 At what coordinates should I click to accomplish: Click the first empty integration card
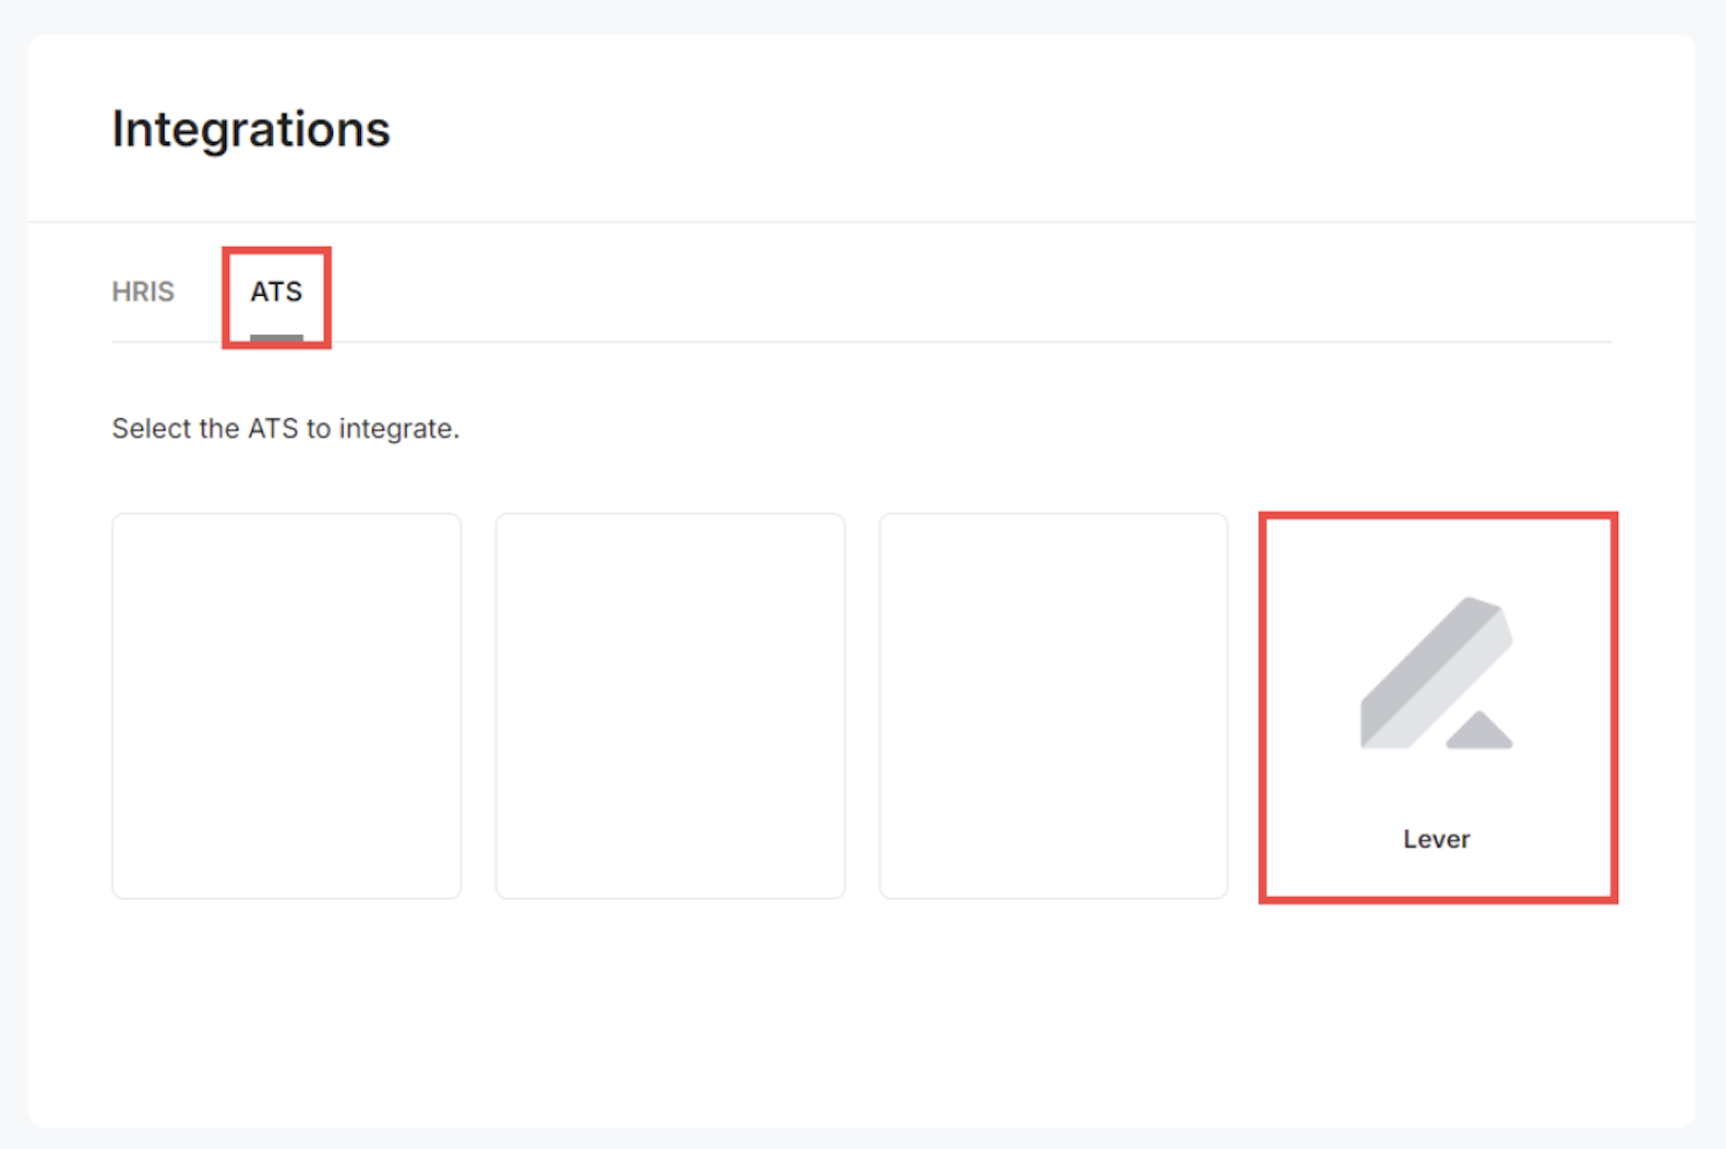point(286,706)
